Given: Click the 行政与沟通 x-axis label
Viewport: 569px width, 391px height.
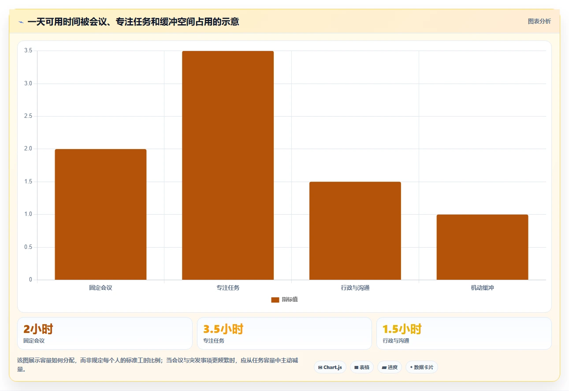Looking at the screenshot, I should point(355,288).
